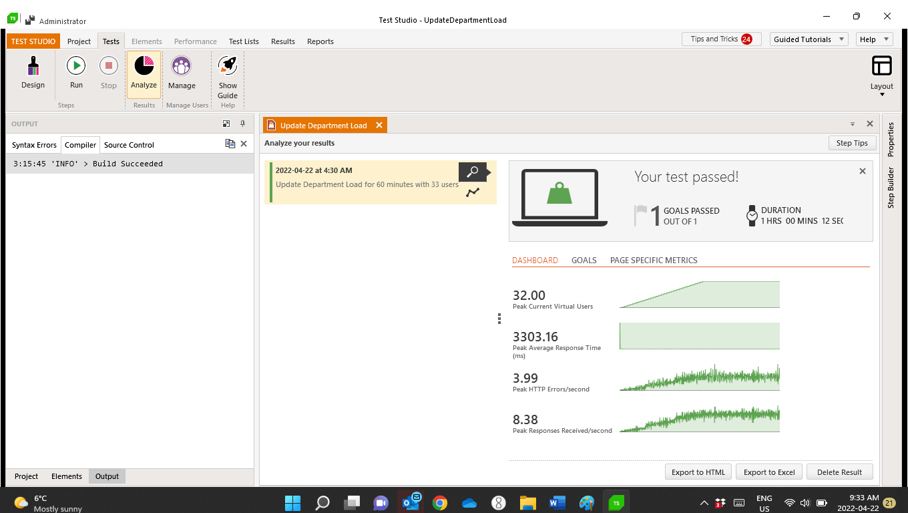Switch to the Project ribbon tab
Image resolution: width=908 pixels, height=513 pixels.
79,41
